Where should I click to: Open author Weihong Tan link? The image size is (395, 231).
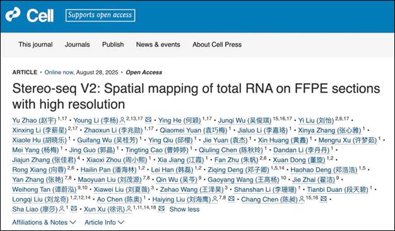[x=44, y=189]
